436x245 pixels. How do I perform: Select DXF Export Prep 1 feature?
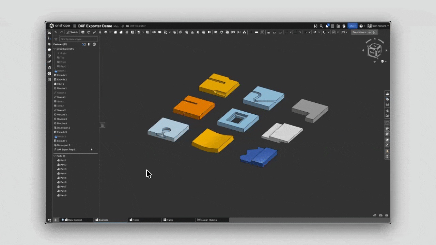[x=66, y=150]
